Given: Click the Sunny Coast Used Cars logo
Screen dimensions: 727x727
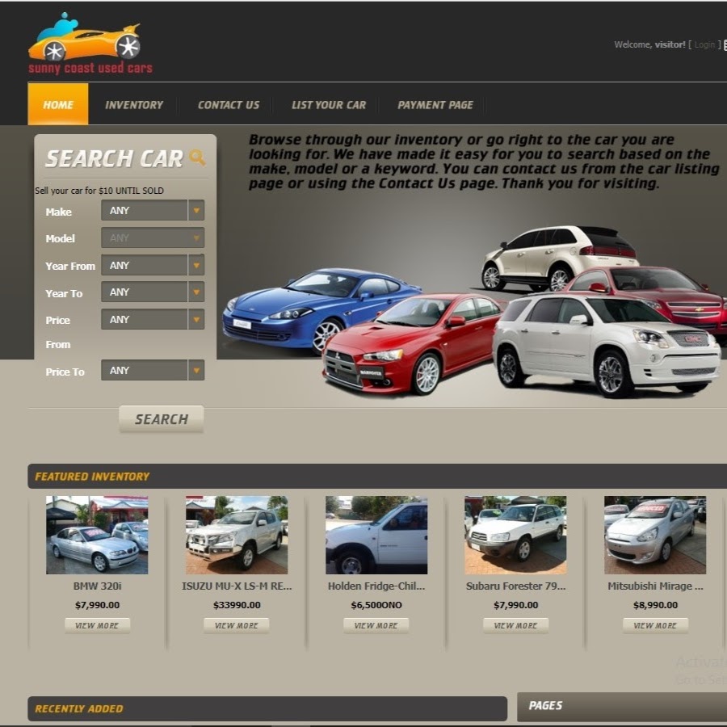Looking at the screenshot, I should (90, 44).
